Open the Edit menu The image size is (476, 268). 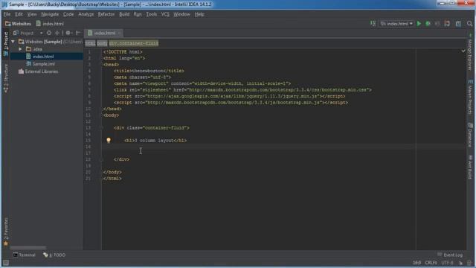coord(19,14)
